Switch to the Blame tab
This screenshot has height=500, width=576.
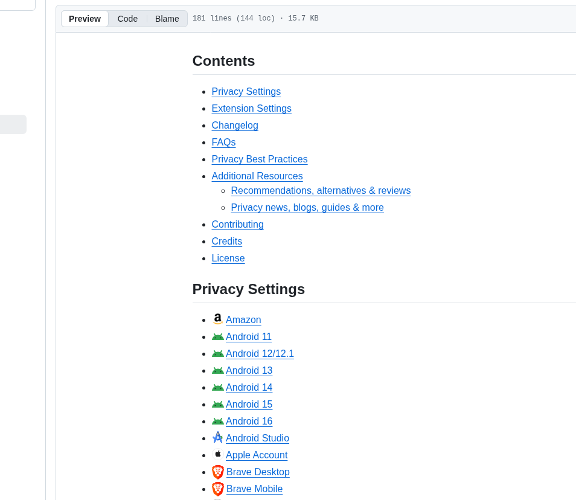[x=167, y=19]
